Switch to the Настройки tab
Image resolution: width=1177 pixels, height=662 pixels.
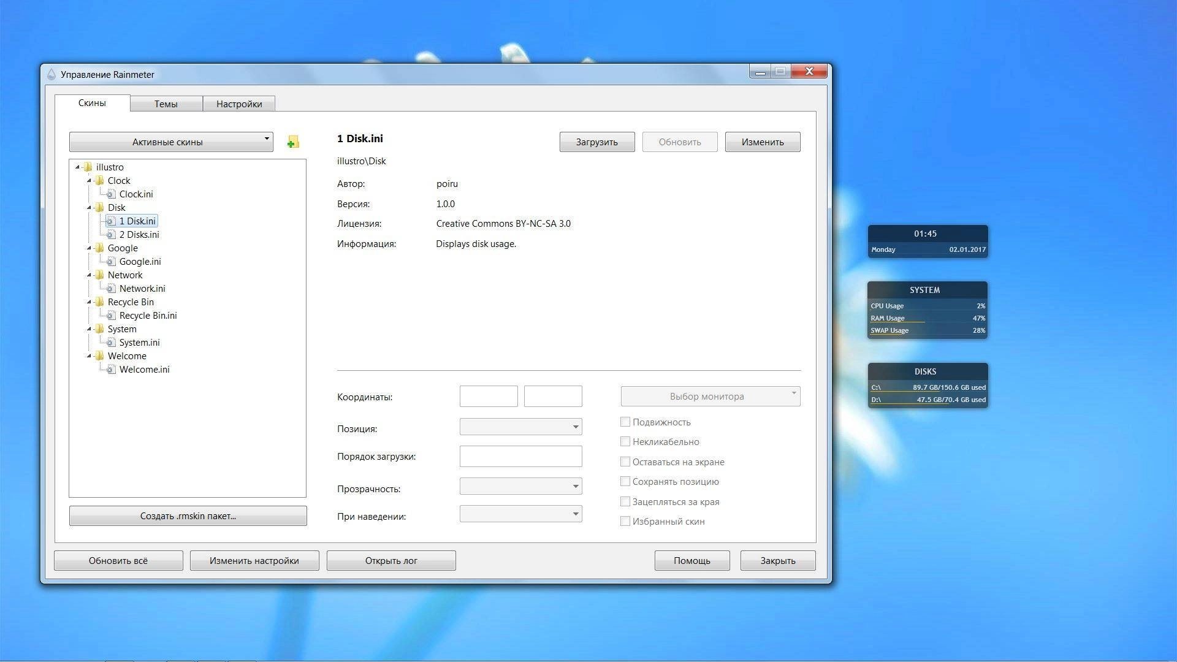[239, 104]
